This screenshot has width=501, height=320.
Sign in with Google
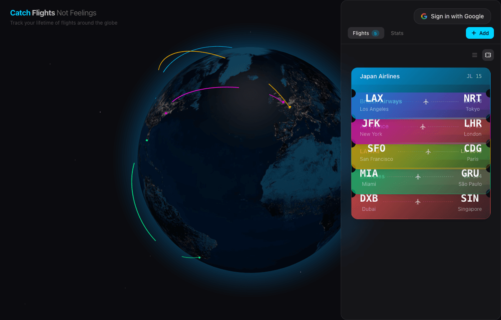click(452, 16)
